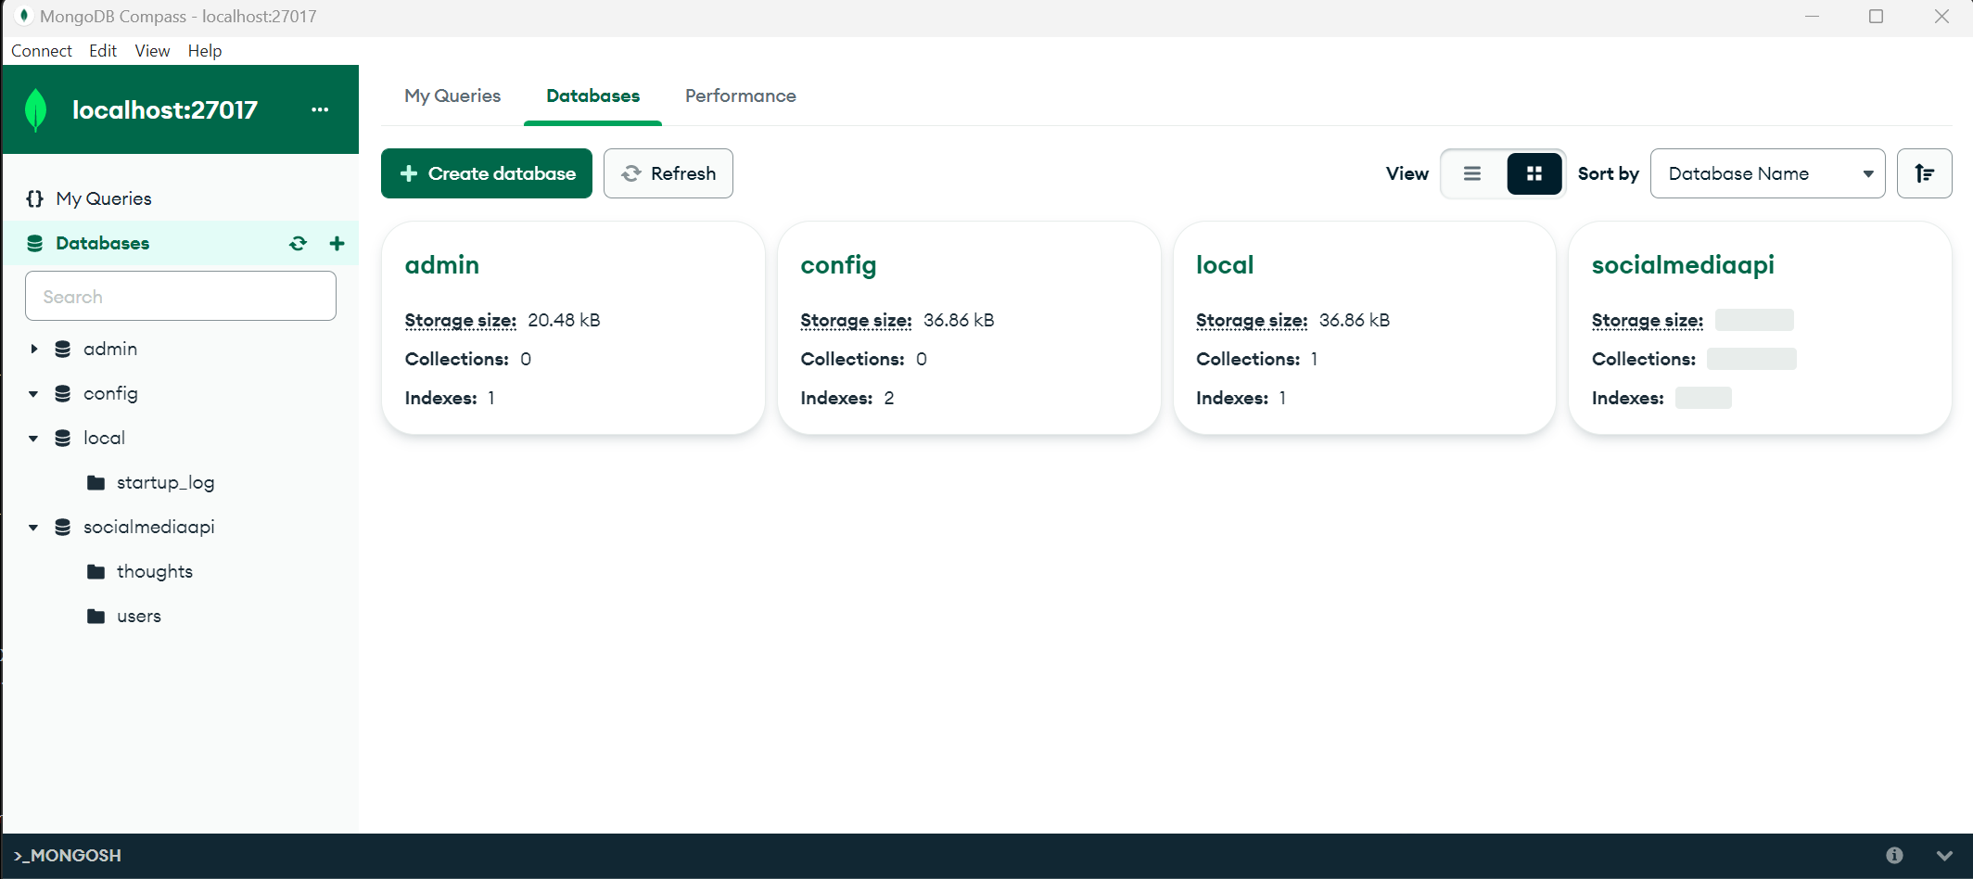
Task: Switch view to grid layout
Action: click(1534, 173)
